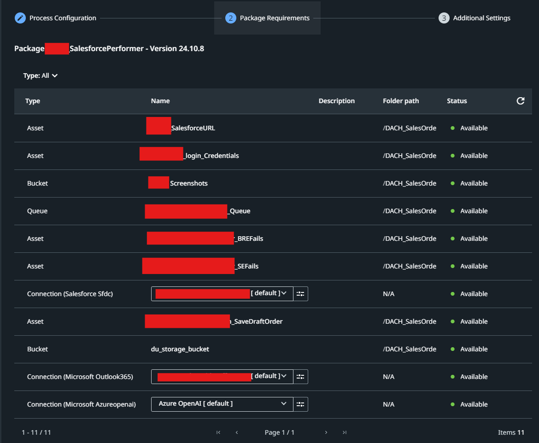Open the Outlook365 connection dropdown
Screen dimensions: 539x443
(284, 377)
